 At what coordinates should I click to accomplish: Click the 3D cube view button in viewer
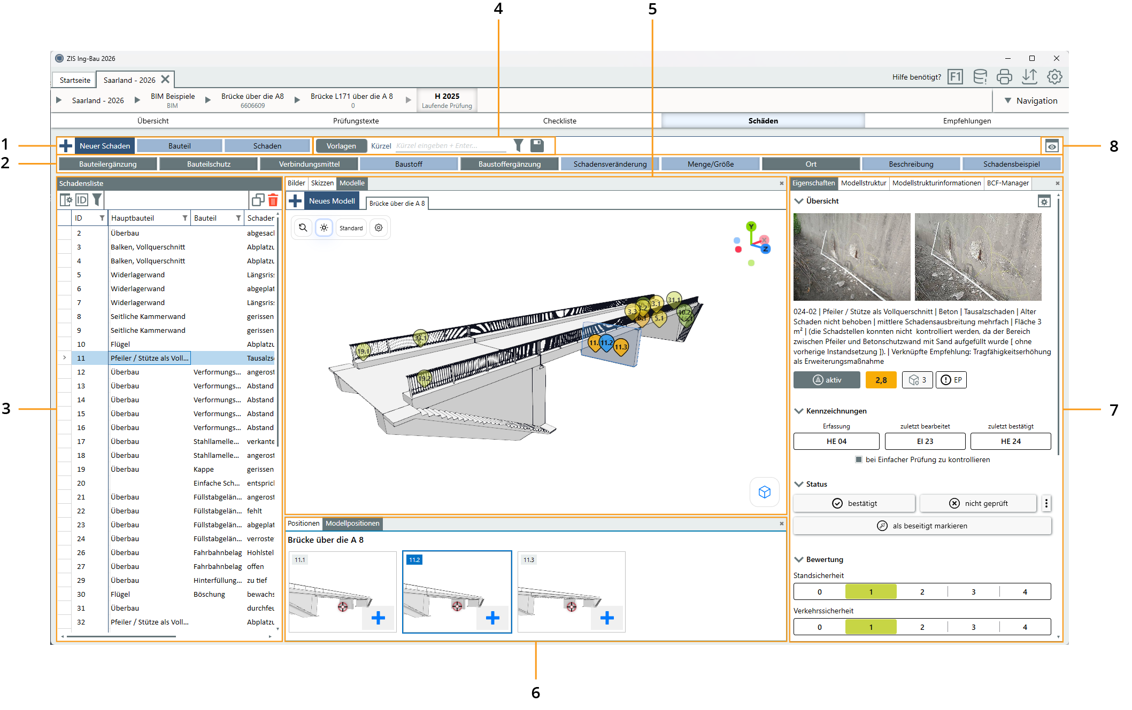click(765, 491)
